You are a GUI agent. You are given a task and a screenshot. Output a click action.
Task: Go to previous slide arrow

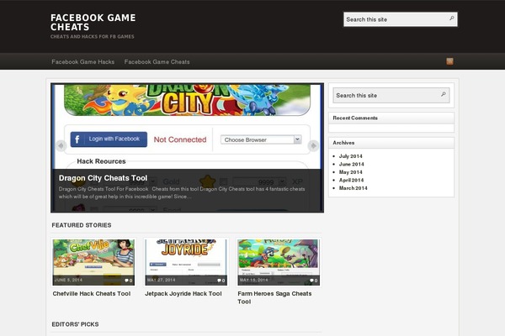tap(61, 145)
